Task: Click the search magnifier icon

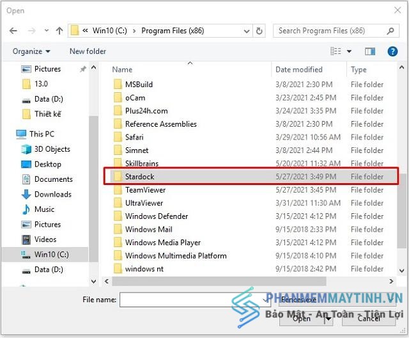Action: pyautogui.click(x=390, y=31)
